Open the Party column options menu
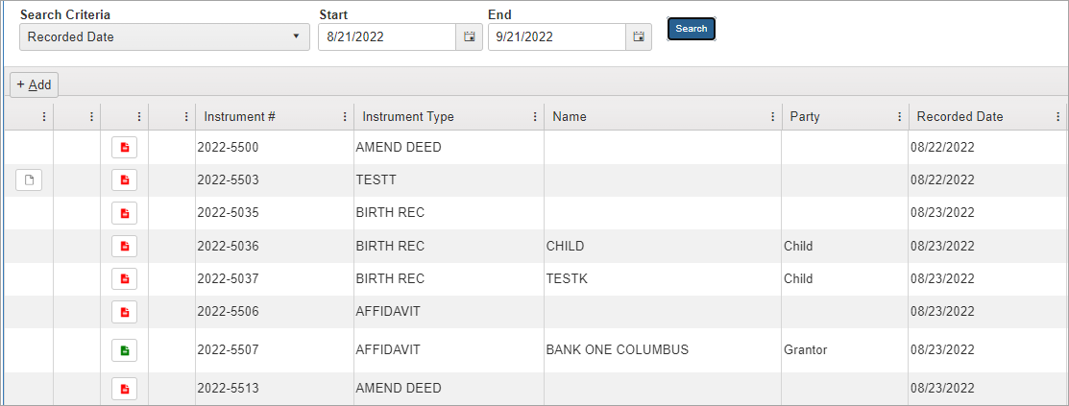This screenshot has height=406, width=1069. pos(900,117)
